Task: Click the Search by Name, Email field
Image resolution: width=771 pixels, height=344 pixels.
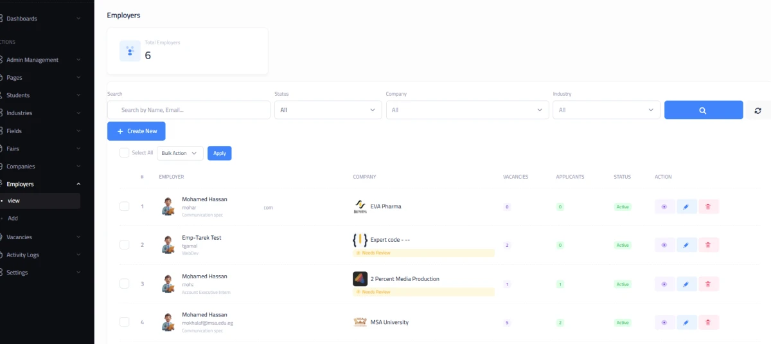Action: [189, 110]
